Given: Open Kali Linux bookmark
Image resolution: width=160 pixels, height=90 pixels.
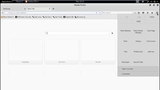Looking at the screenshot, I should coord(37,17).
